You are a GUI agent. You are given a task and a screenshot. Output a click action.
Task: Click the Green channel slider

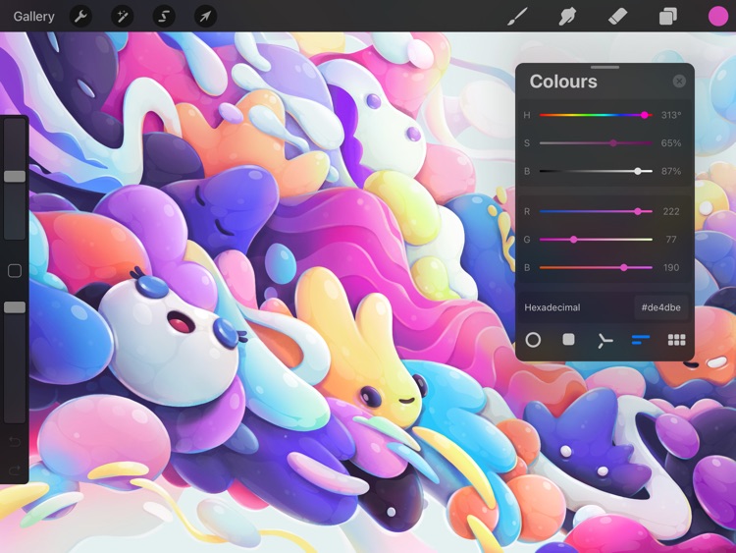click(x=595, y=239)
